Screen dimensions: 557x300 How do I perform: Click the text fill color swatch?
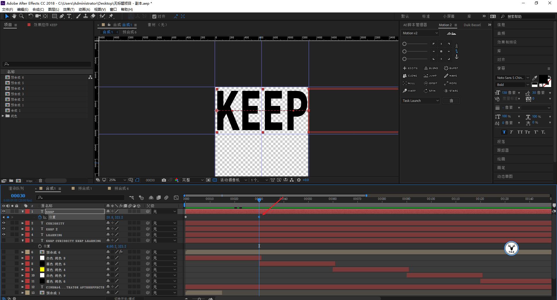(543, 79)
